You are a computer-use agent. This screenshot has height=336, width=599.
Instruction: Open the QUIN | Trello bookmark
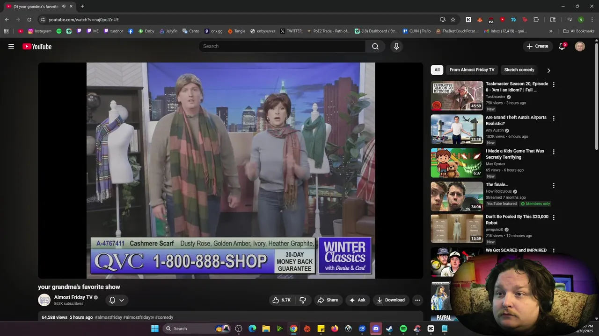click(x=416, y=31)
